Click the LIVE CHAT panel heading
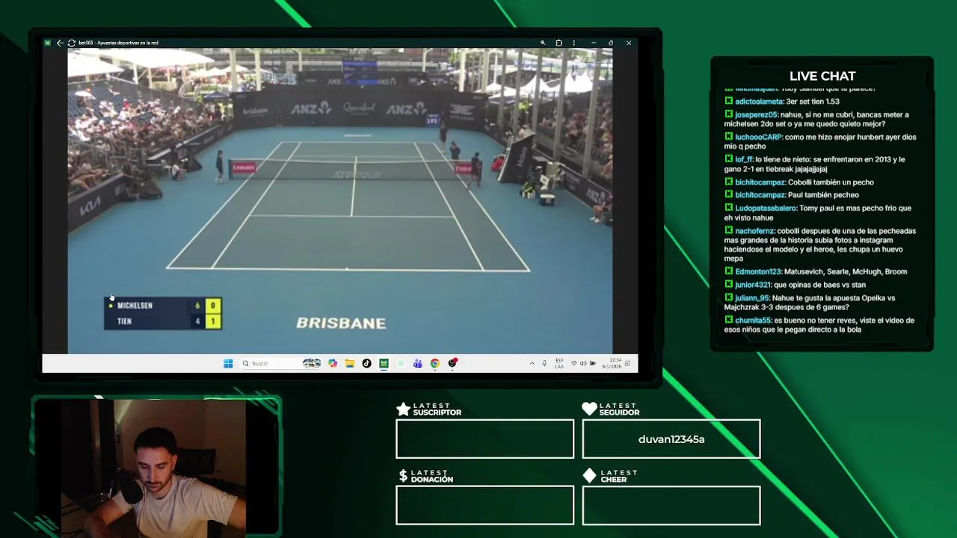 [822, 76]
